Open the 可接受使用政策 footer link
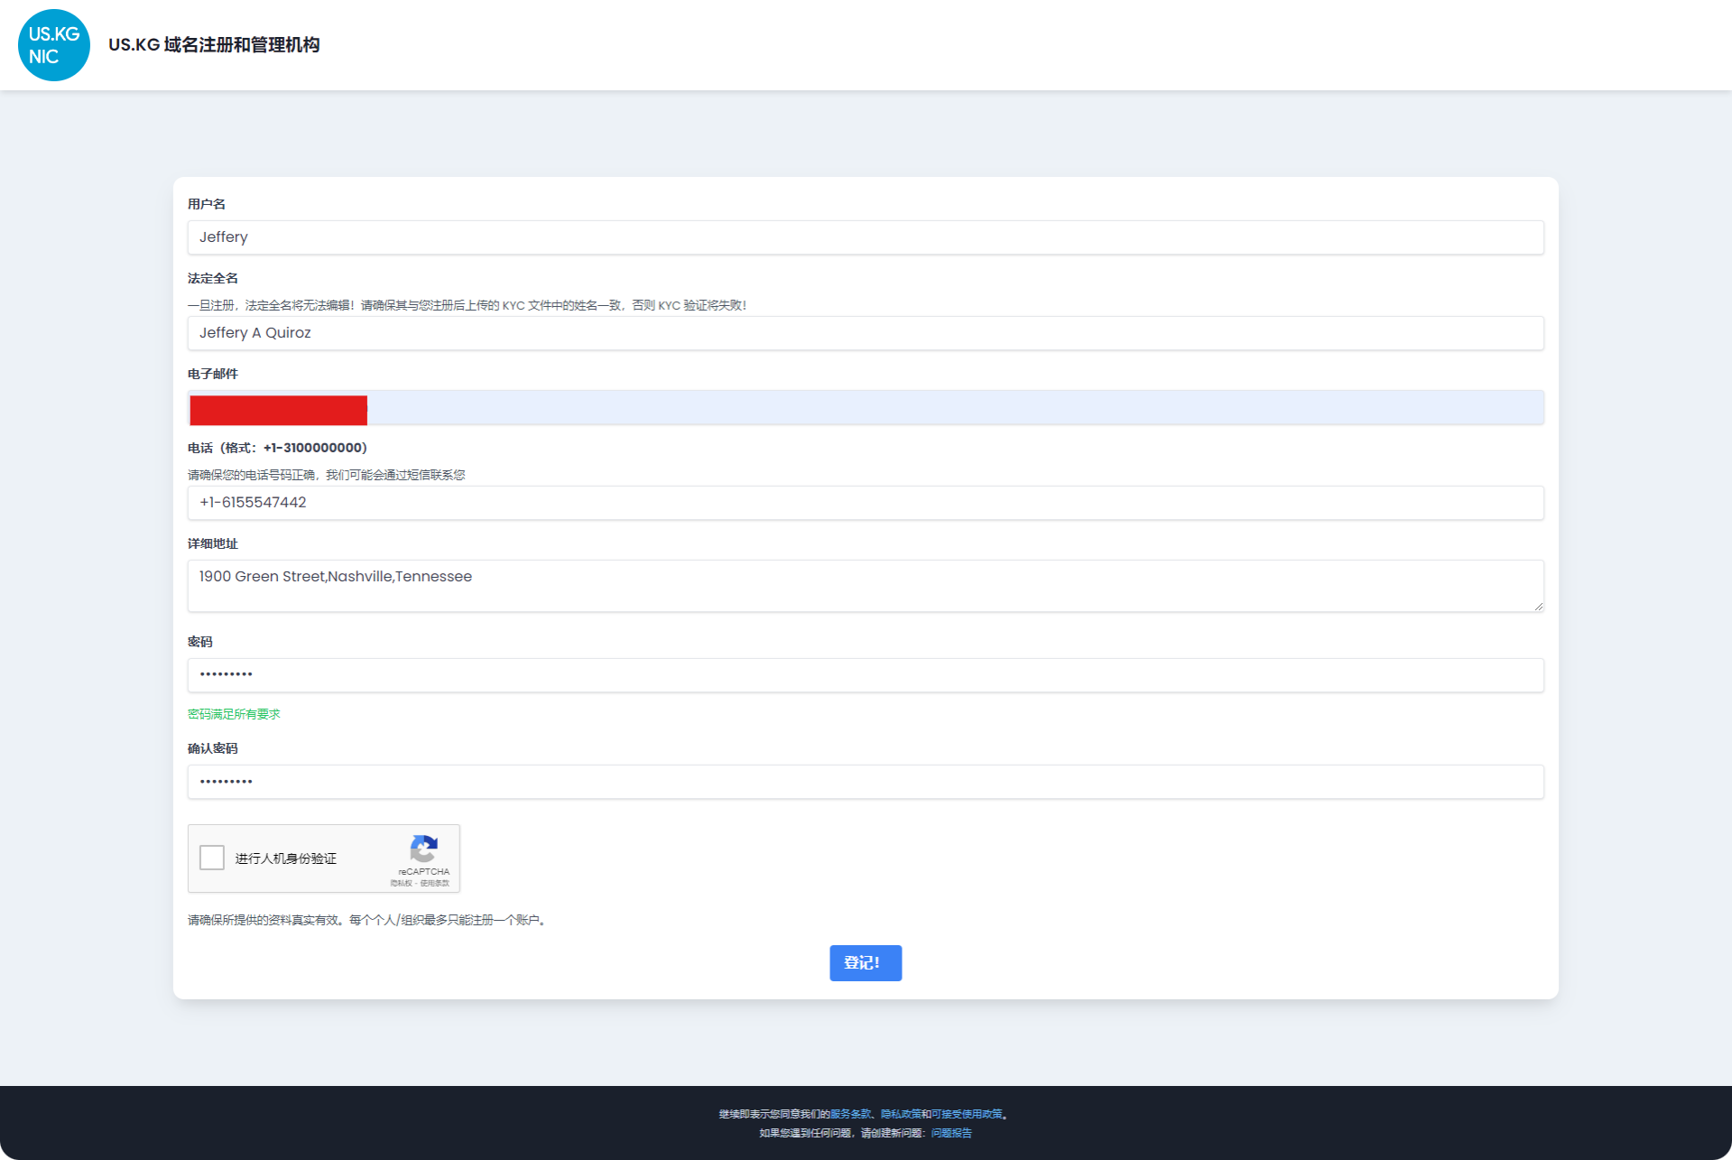Screen dimensions: 1732x1160 [x=967, y=1114]
